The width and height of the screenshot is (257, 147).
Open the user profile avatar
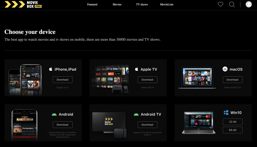(x=248, y=4)
